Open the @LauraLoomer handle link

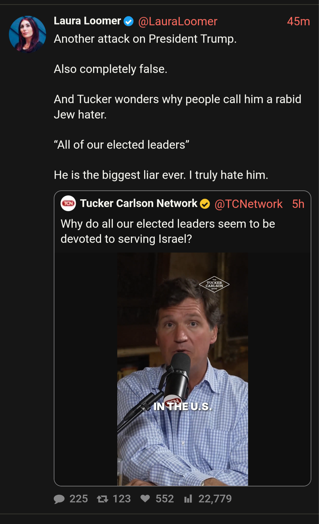pos(178,21)
